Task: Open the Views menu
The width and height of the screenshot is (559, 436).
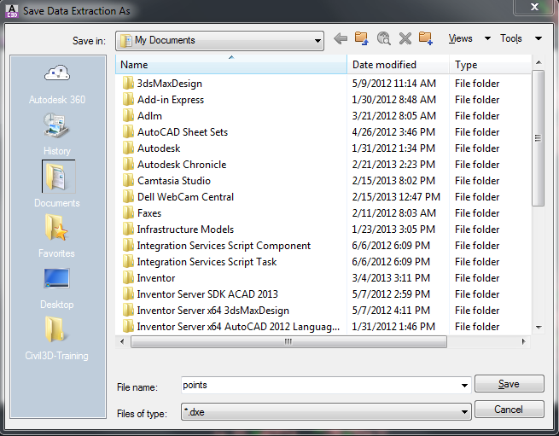Action: pos(460,38)
